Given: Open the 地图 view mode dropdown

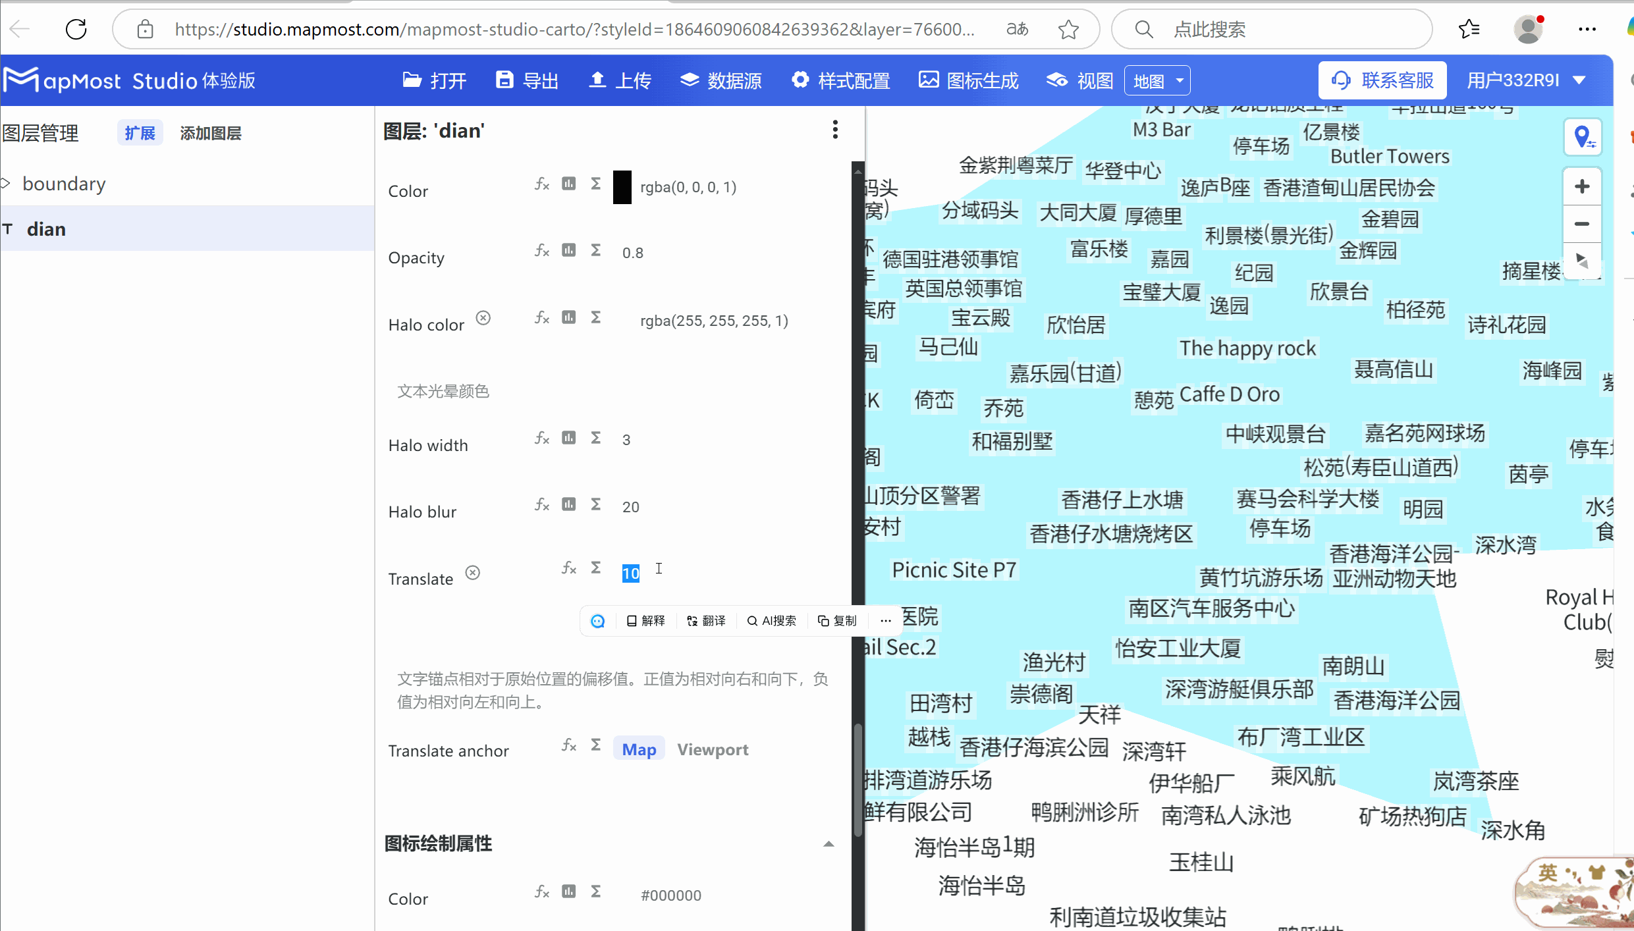Looking at the screenshot, I should 1157,80.
